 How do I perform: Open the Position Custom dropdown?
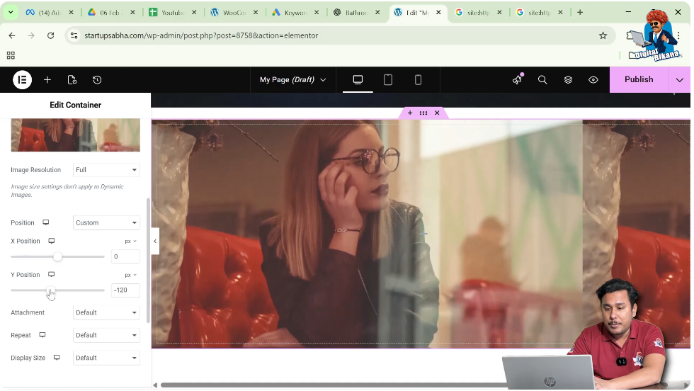tap(106, 223)
